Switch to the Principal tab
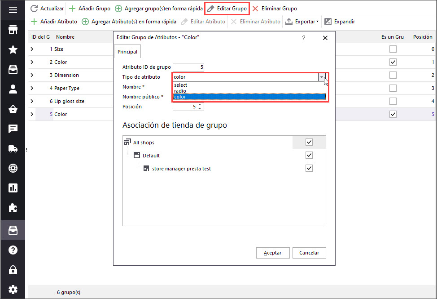The image size is (437, 299). tap(127, 52)
